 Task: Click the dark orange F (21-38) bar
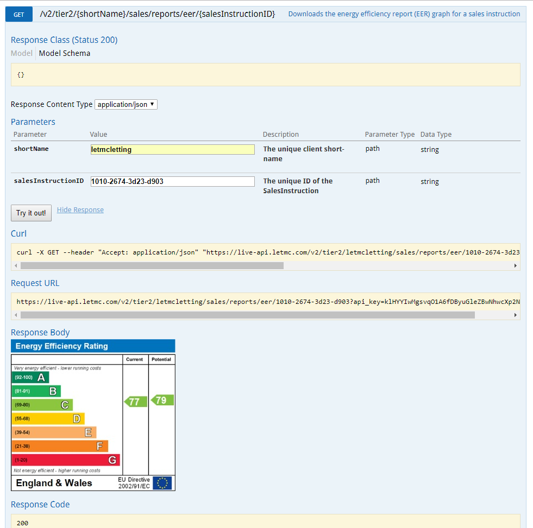[x=60, y=446]
